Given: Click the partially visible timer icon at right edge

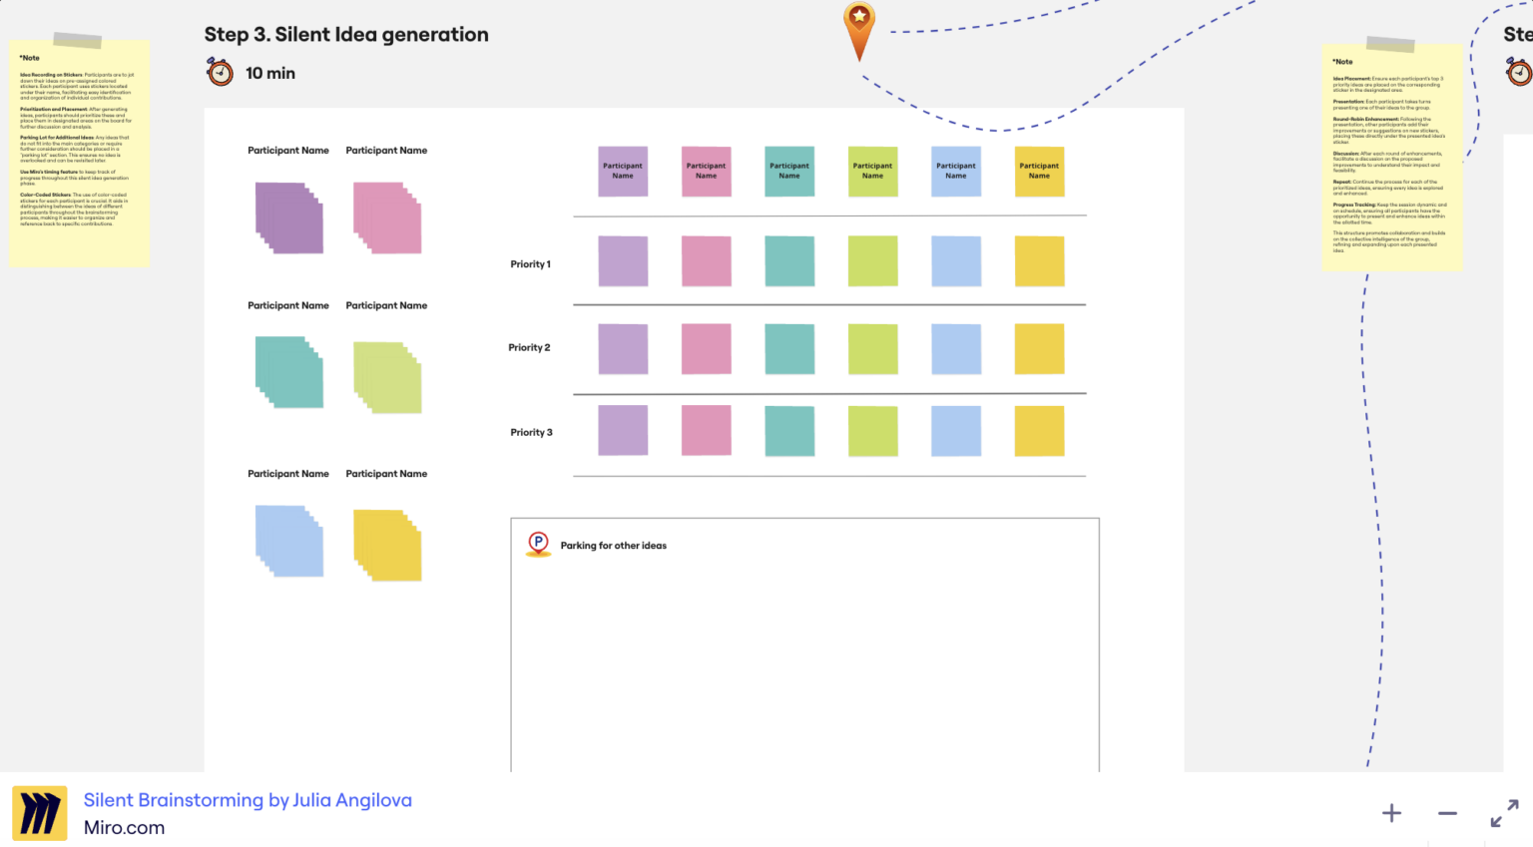Looking at the screenshot, I should click(1519, 72).
